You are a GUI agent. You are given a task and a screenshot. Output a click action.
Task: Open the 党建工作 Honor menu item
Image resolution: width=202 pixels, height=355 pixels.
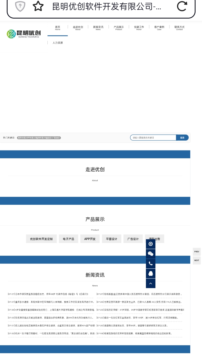click(x=139, y=28)
